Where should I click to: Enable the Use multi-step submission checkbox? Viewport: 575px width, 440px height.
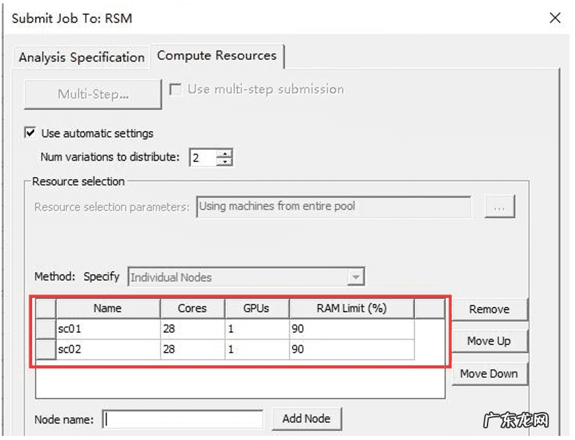pos(176,90)
